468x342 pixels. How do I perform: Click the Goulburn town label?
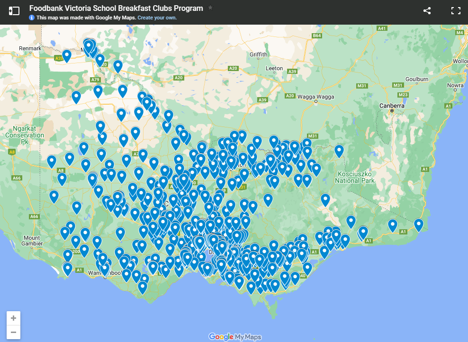tap(417, 79)
